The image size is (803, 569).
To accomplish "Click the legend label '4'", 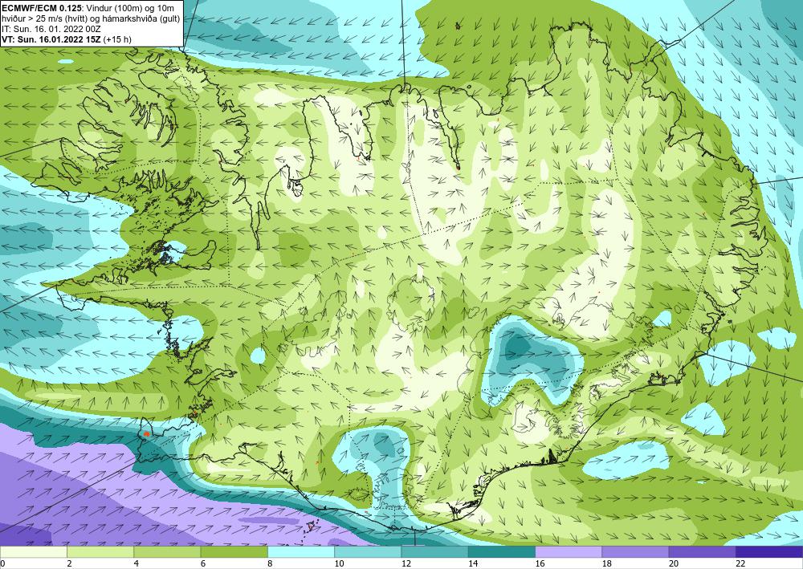I will point(137,564).
